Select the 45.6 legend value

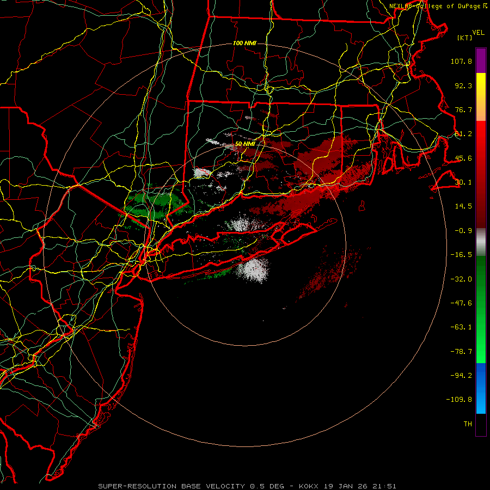tap(463, 158)
